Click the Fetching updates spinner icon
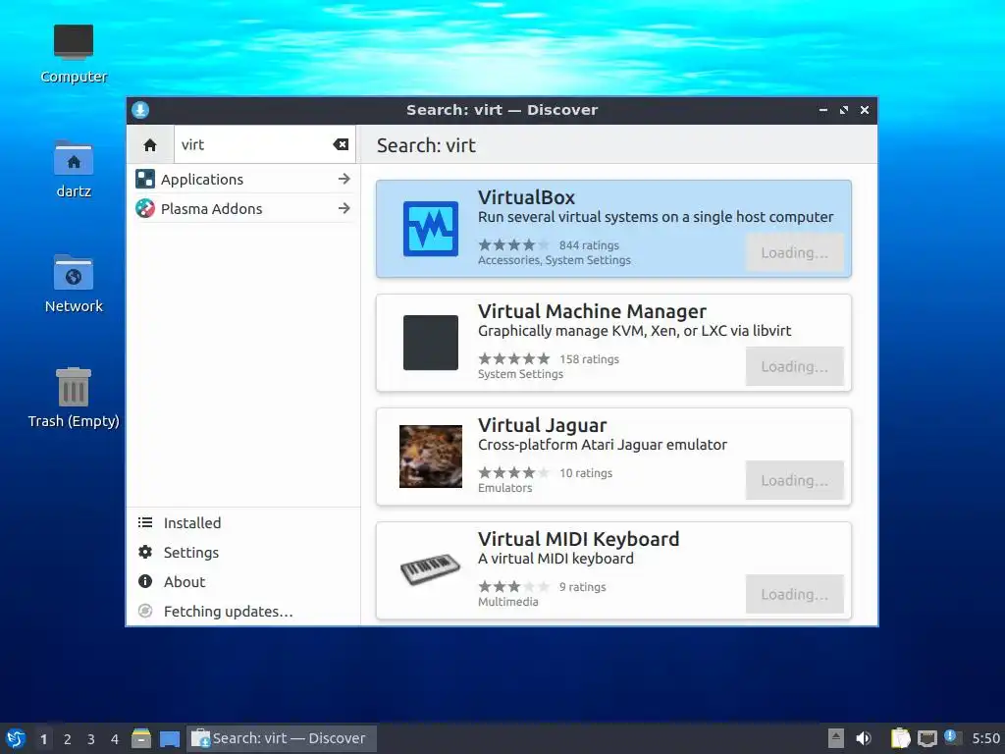 [145, 611]
